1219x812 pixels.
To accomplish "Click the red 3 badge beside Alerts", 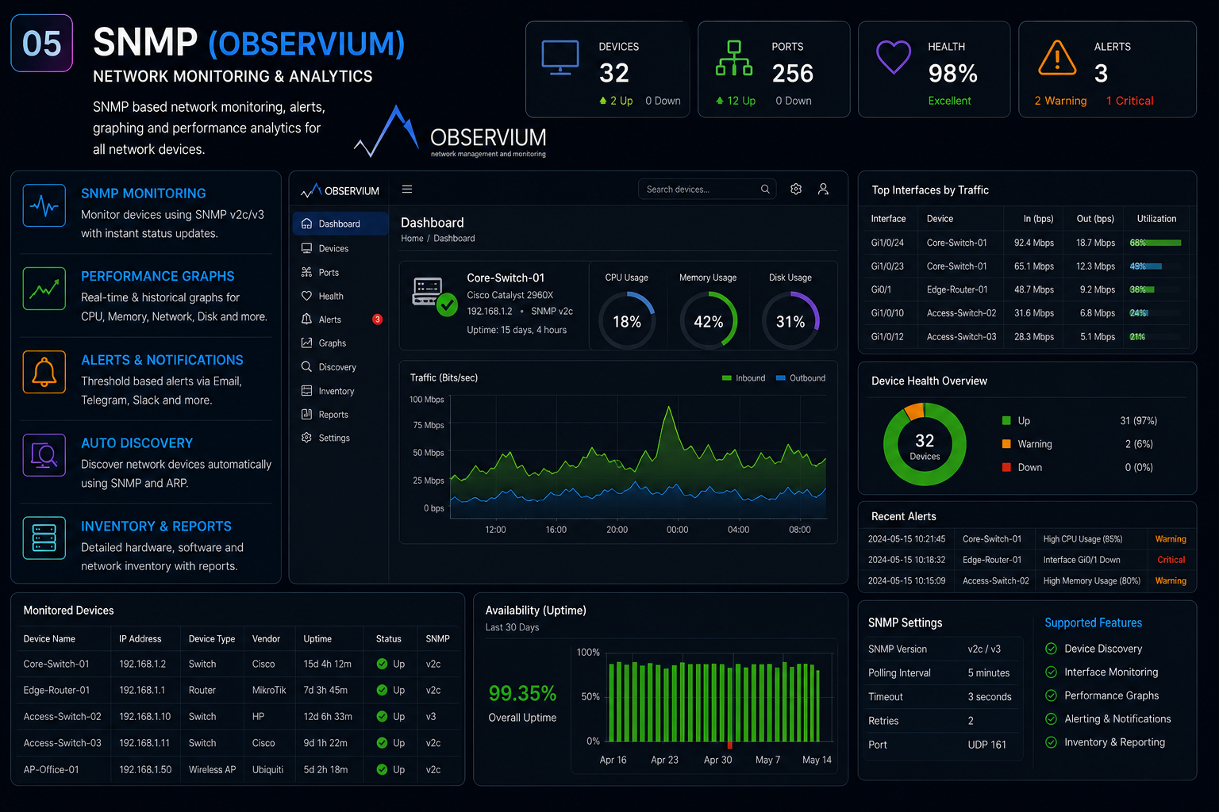I will coord(378,320).
